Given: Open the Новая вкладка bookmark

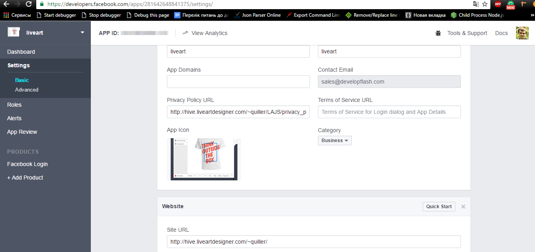Looking at the screenshot, I should point(425,15).
